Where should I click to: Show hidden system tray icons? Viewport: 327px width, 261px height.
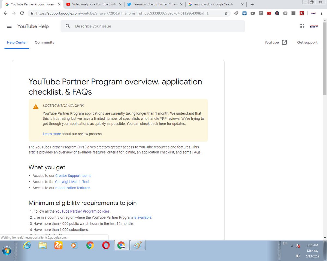click(x=292, y=246)
